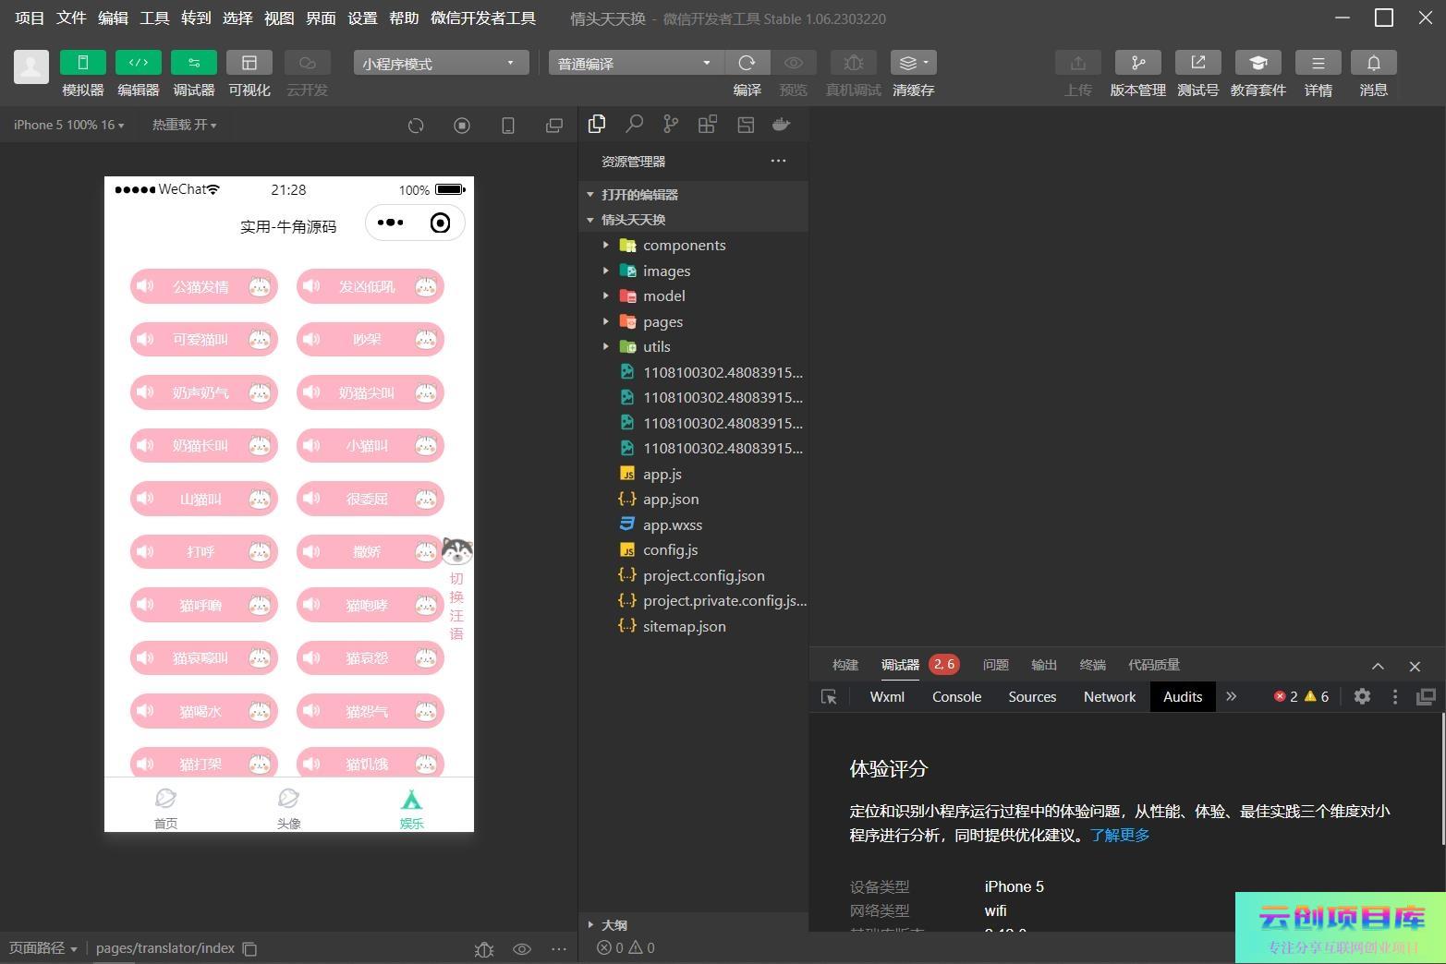Open the search icon in explorer sidebar
The height and width of the screenshot is (964, 1446).
point(634,125)
